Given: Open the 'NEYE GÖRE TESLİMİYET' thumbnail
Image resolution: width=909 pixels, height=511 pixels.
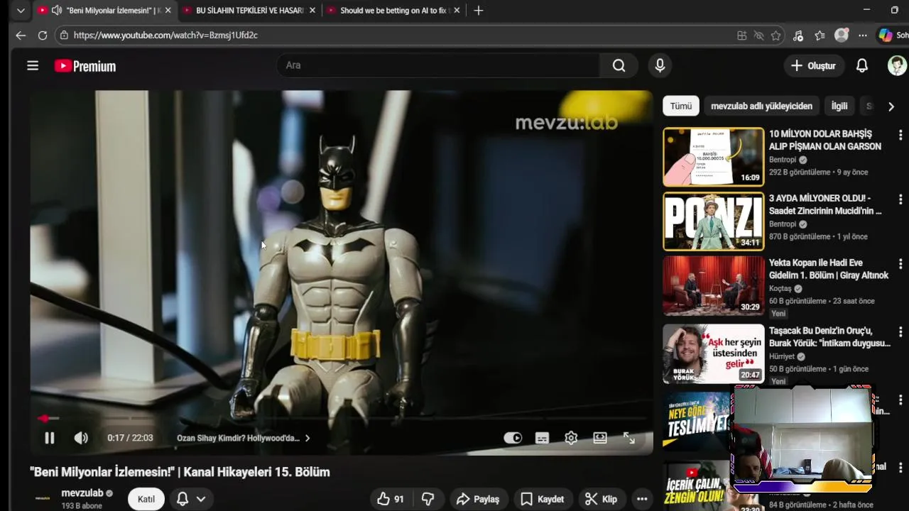Looking at the screenshot, I should click(x=697, y=421).
